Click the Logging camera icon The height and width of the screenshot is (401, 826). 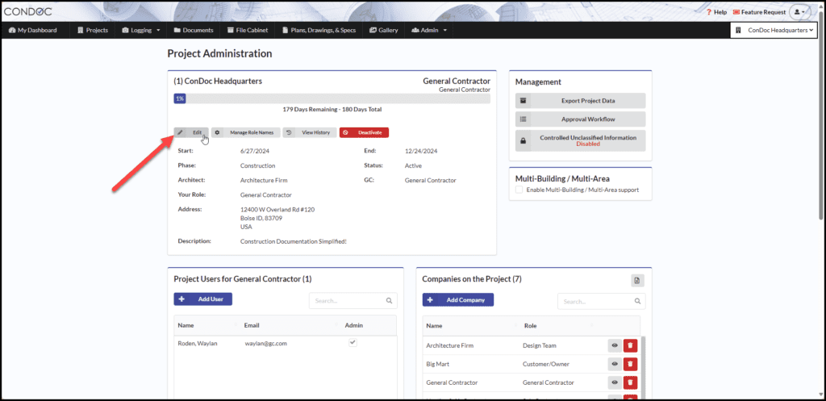[125, 30]
